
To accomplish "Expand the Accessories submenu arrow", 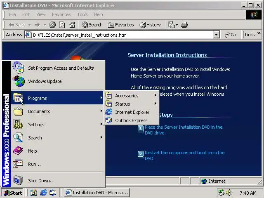I will click(156, 95).
